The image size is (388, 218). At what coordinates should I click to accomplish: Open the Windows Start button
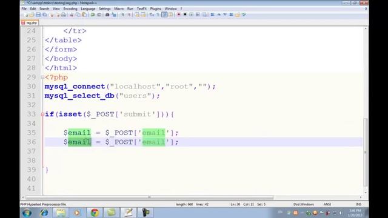tap(27, 213)
